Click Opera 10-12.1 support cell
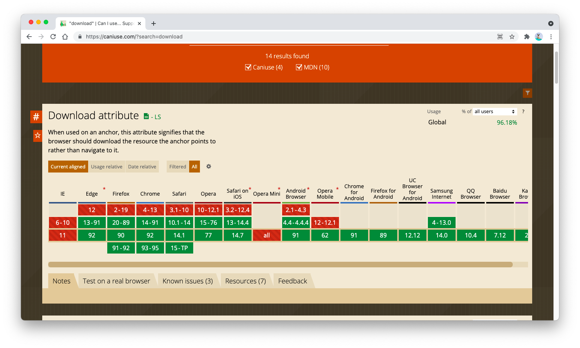Image resolution: width=580 pixels, height=348 pixels. coord(209,210)
